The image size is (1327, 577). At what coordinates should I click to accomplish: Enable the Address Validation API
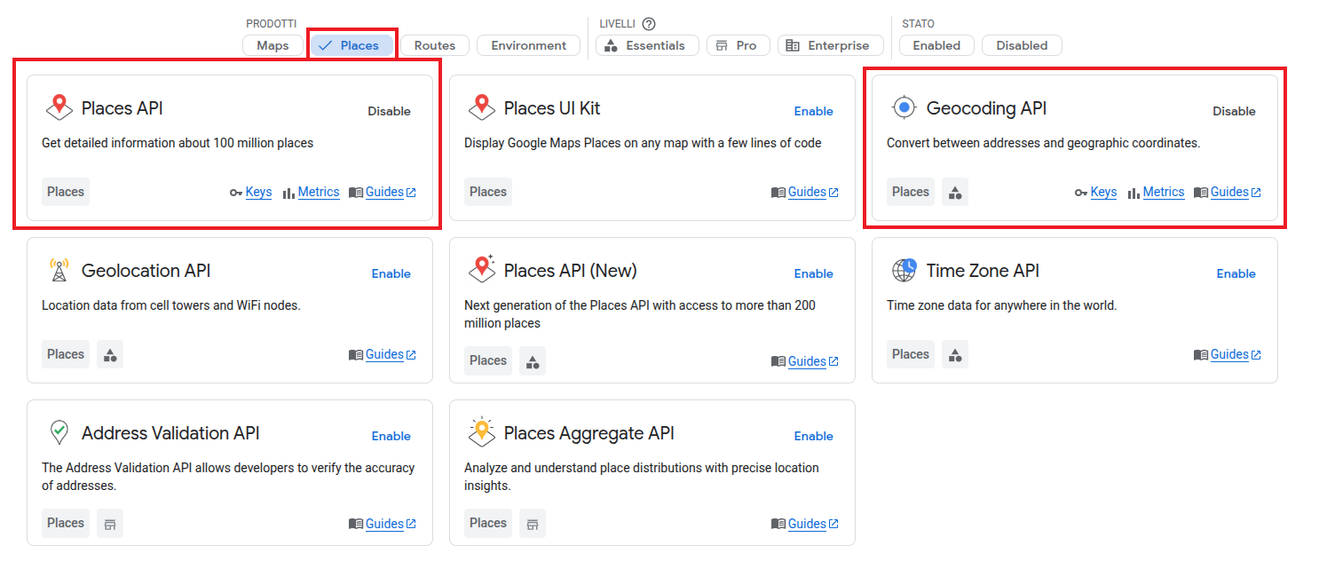(x=391, y=436)
